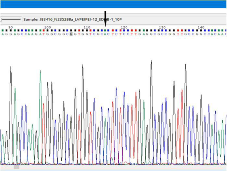Screen dimensions: 227x171
Task: Click the tallest black peak near position 127
Action: 151,112
